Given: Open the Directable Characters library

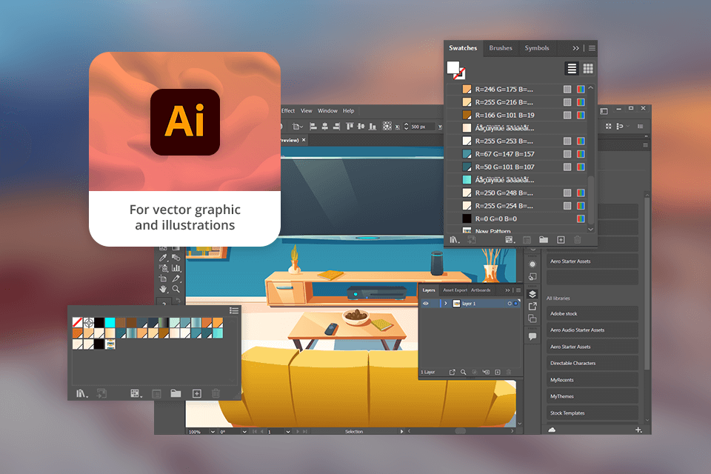Looking at the screenshot, I should pyautogui.click(x=592, y=364).
